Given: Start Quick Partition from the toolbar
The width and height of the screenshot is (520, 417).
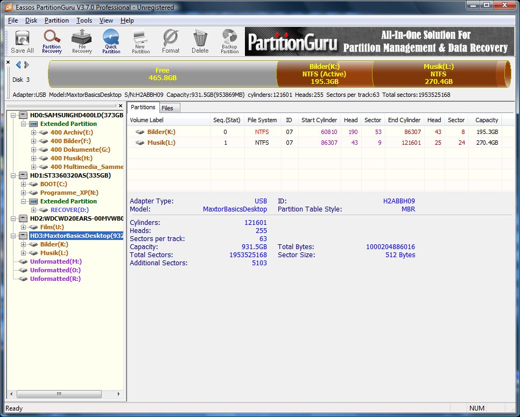Looking at the screenshot, I should pos(111,42).
